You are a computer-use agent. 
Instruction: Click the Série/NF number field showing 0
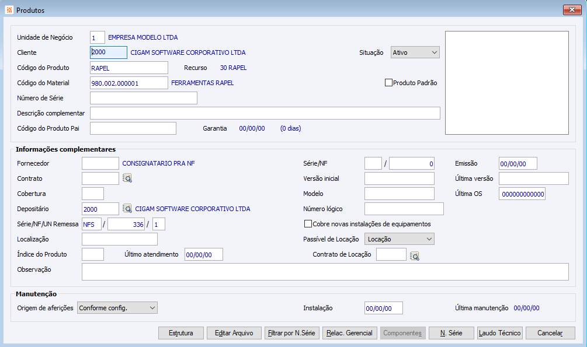(x=412, y=163)
